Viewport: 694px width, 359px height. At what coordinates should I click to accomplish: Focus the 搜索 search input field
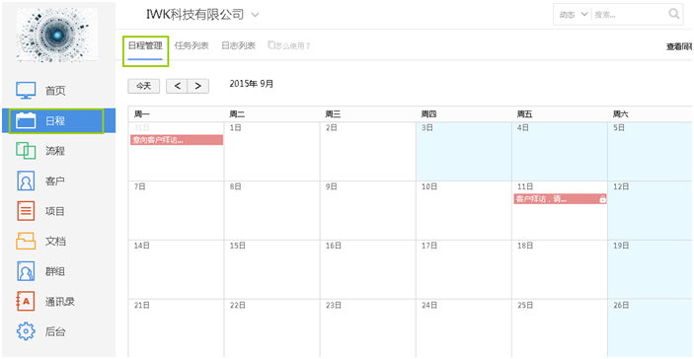629,15
